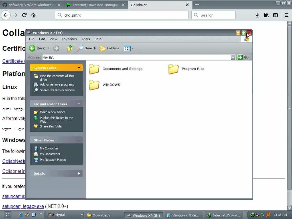This screenshot has height=219, width=292.
Task: Collapse the System Tasks panel
Action: pyautogui.click(x=79, y=68)
